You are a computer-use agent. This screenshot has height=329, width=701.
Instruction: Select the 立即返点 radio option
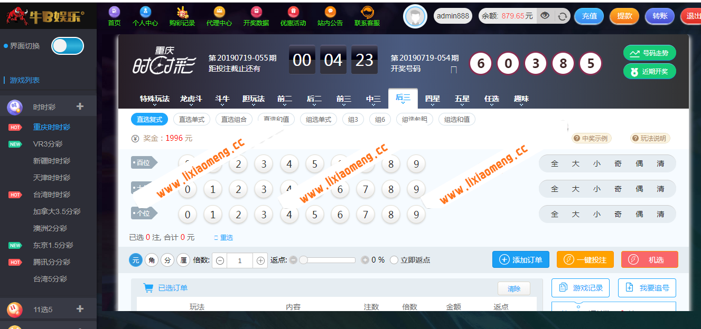(394, 259)
